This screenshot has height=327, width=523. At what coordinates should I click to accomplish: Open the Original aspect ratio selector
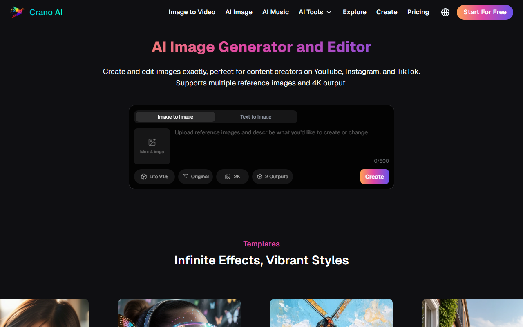(x=195, y=177)
